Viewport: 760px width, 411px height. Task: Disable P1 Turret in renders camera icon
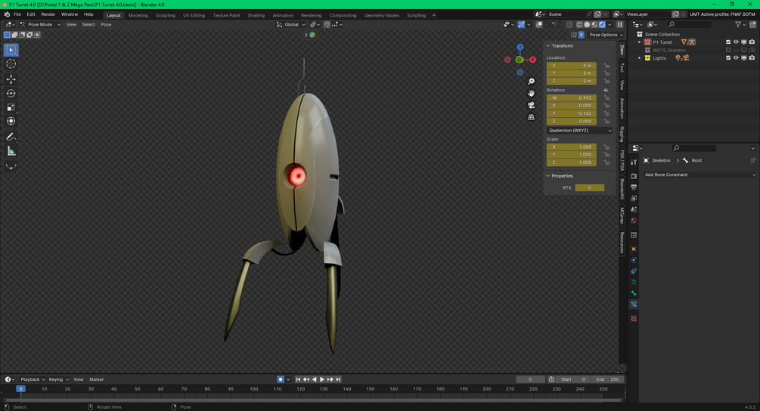(x=752, y=42)
